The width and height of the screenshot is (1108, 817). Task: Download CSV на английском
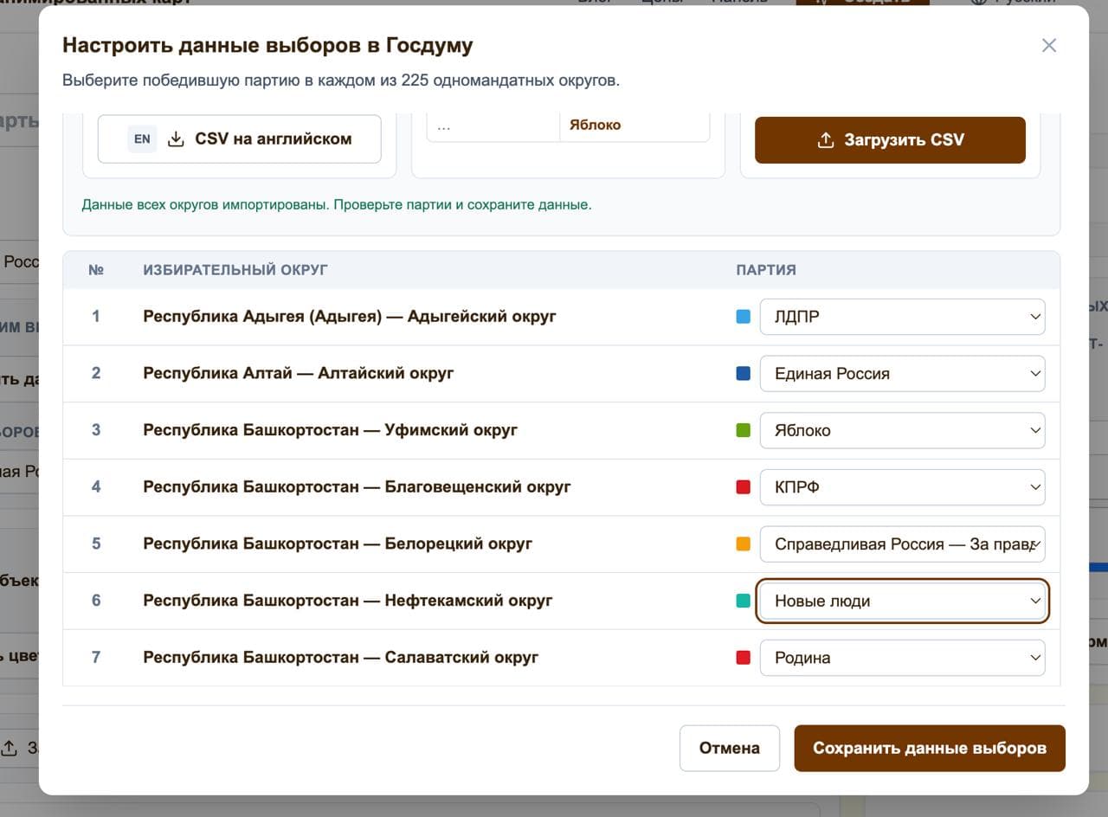point(240,138)
